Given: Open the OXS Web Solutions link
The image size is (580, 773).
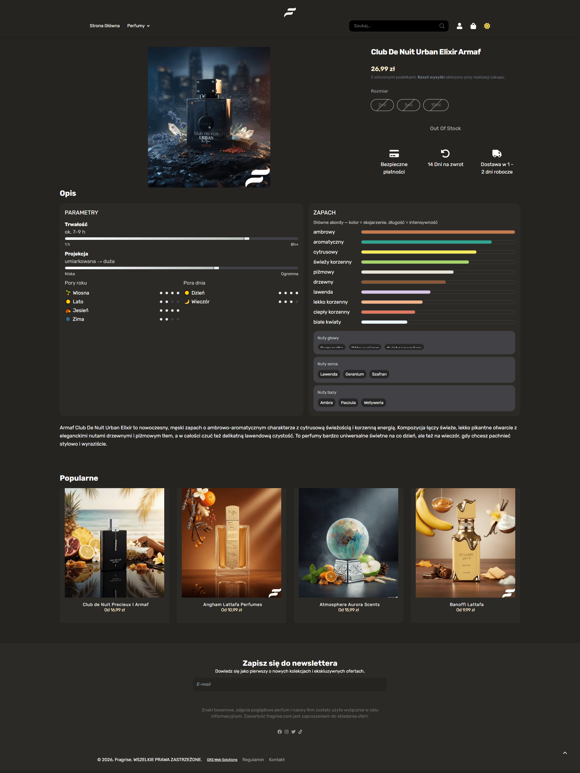Looking at the screenshot, I should coord(222,760).
